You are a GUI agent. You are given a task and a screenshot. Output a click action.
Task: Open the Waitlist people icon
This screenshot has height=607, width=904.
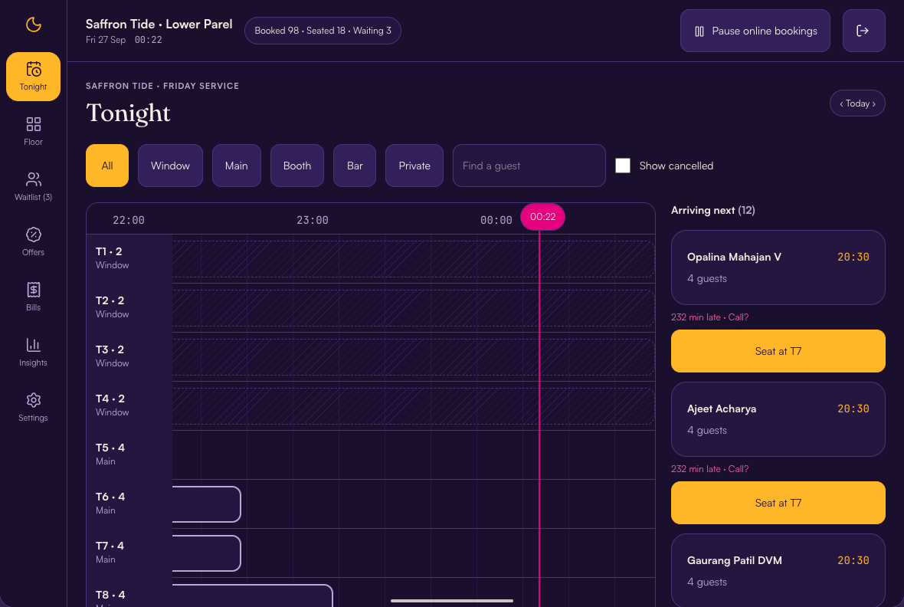coord(34,179)
